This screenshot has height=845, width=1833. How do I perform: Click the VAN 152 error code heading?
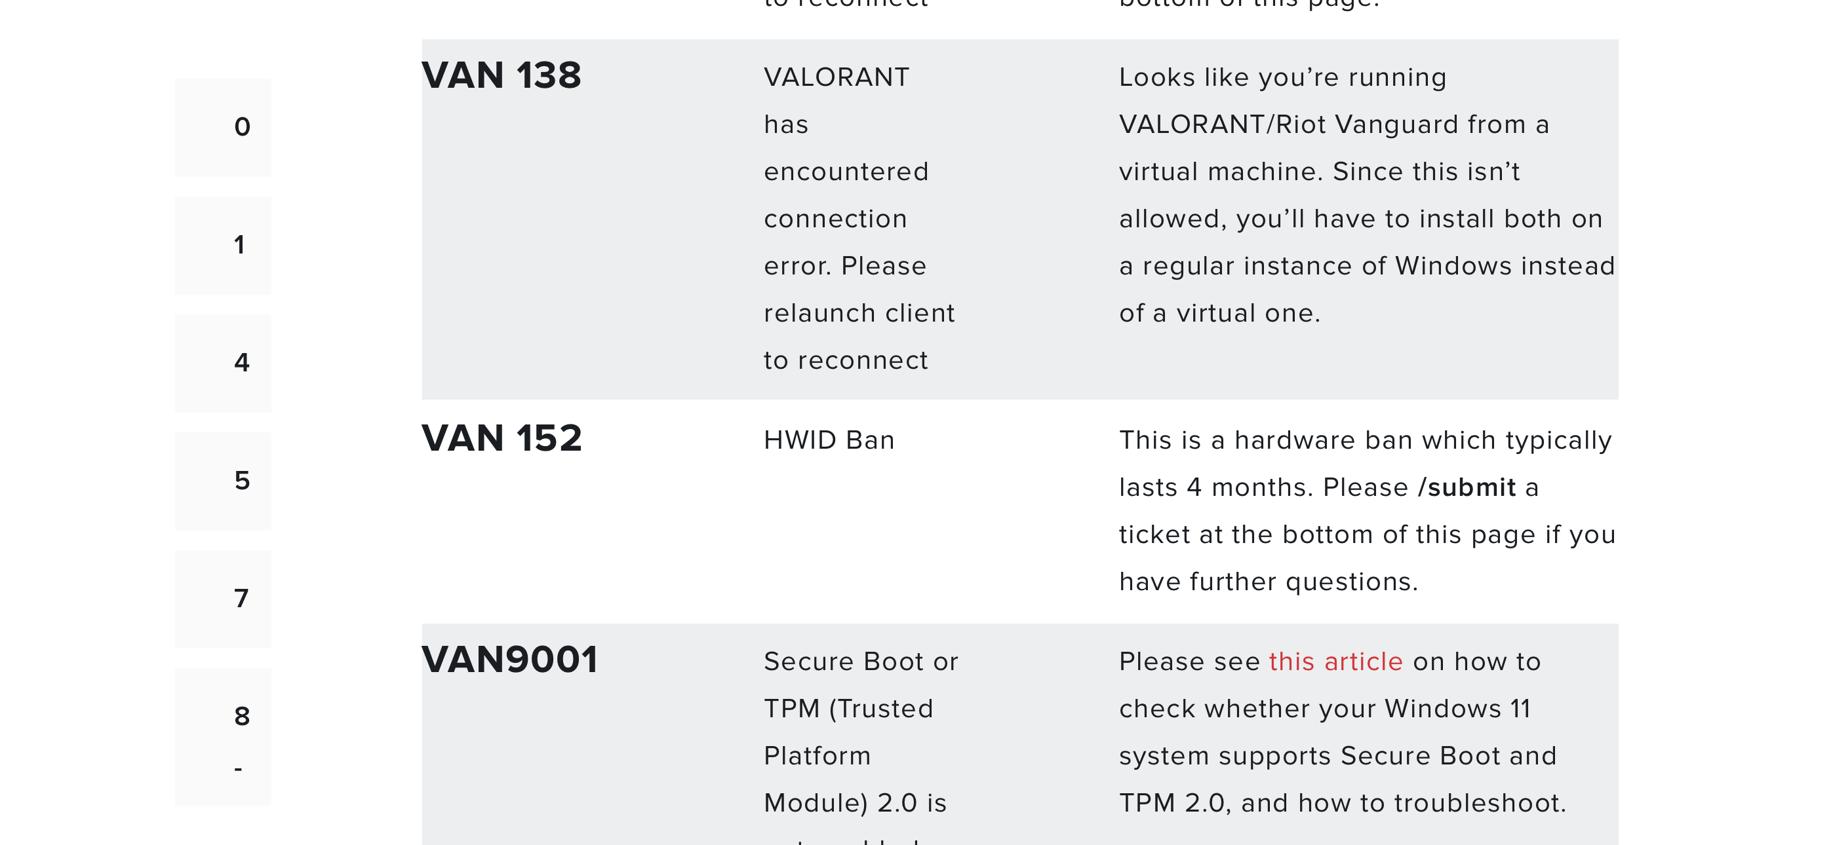(x=502, y=438)
